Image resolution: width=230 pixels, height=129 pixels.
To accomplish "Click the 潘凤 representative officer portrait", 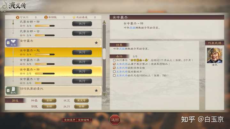I will (215, 55).
